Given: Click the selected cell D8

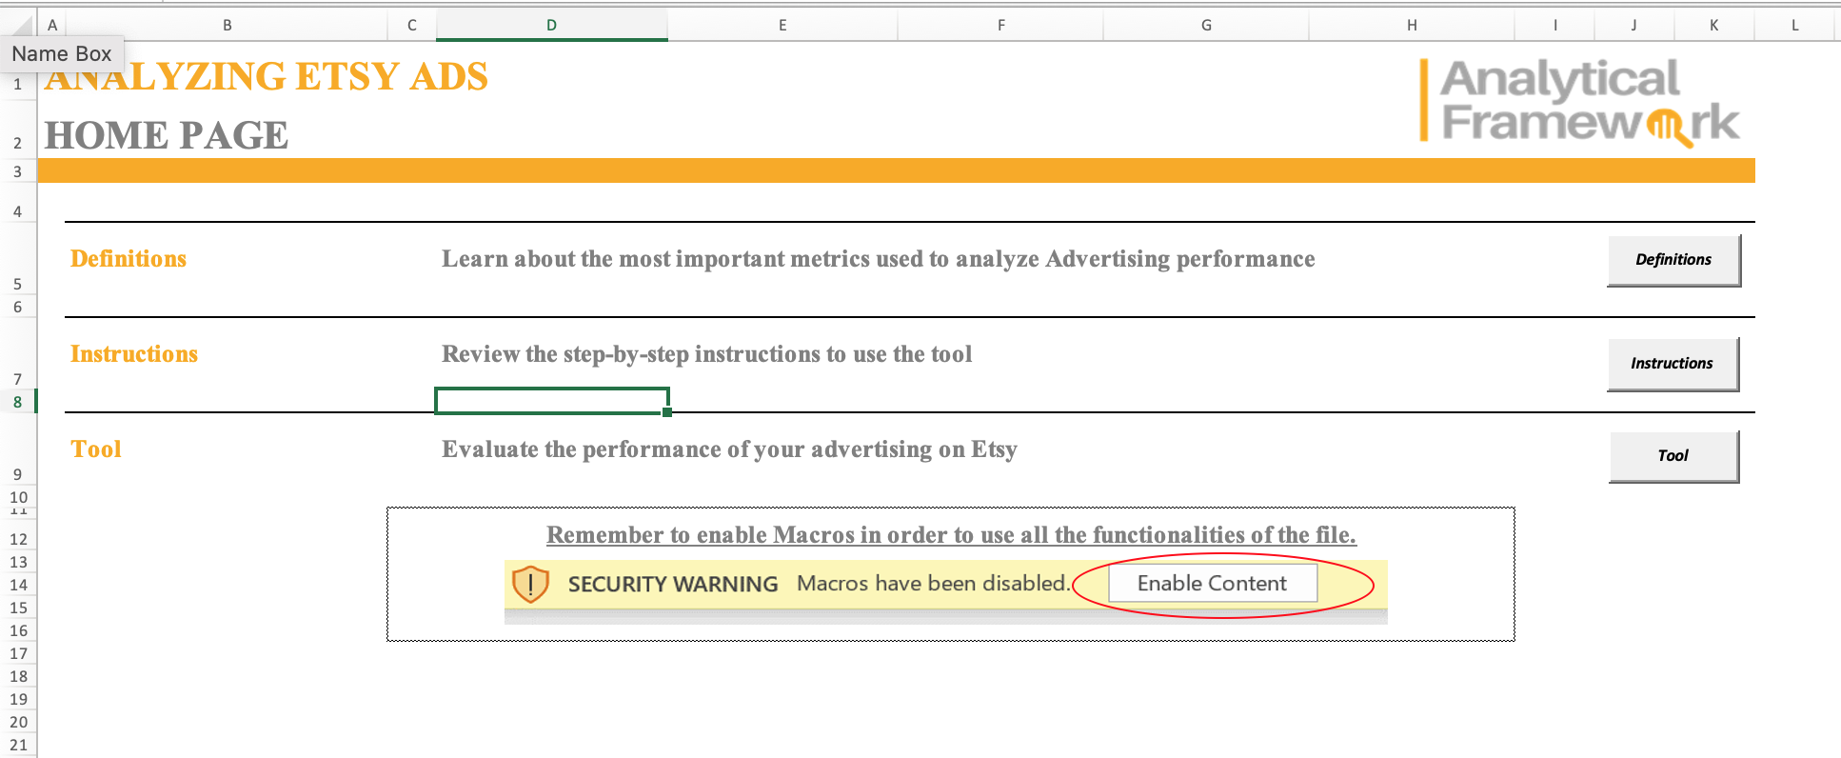Looking at the screenshot, I should click(552, 401).
